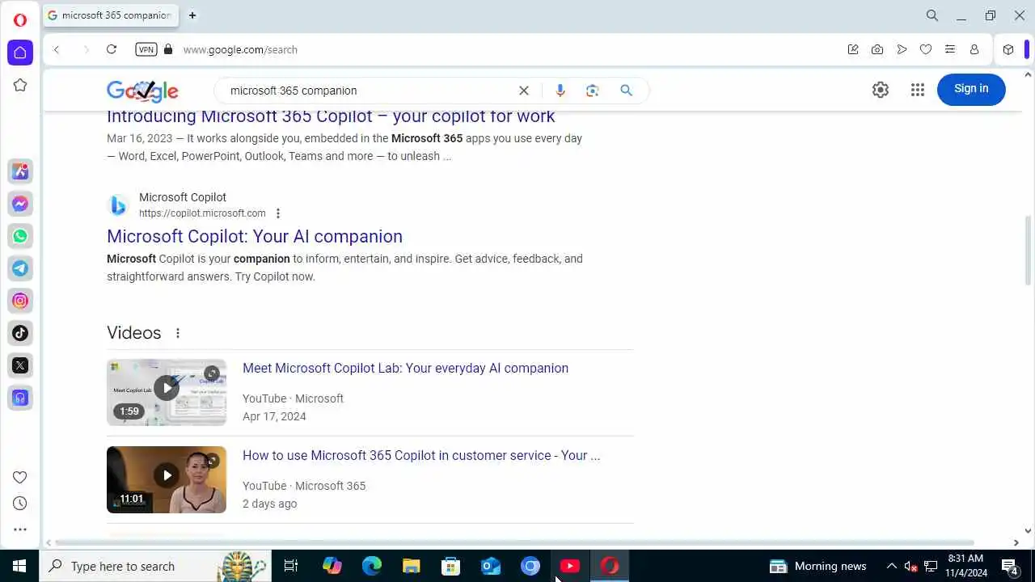Image resolution: width=1035 pixels, height=582 pixels.
Task: Open the Morning news widget
Action: (x=817, y=566)
